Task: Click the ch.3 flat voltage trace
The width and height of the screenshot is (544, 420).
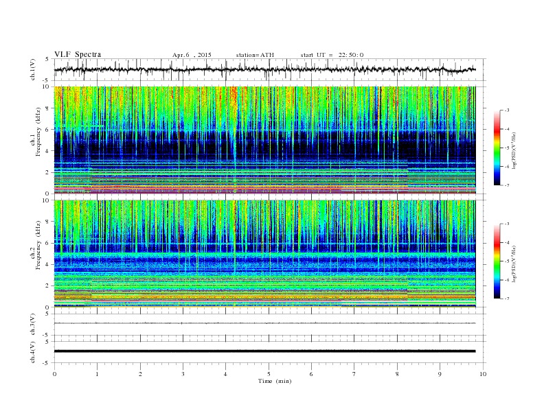Action: click(264, 323)
